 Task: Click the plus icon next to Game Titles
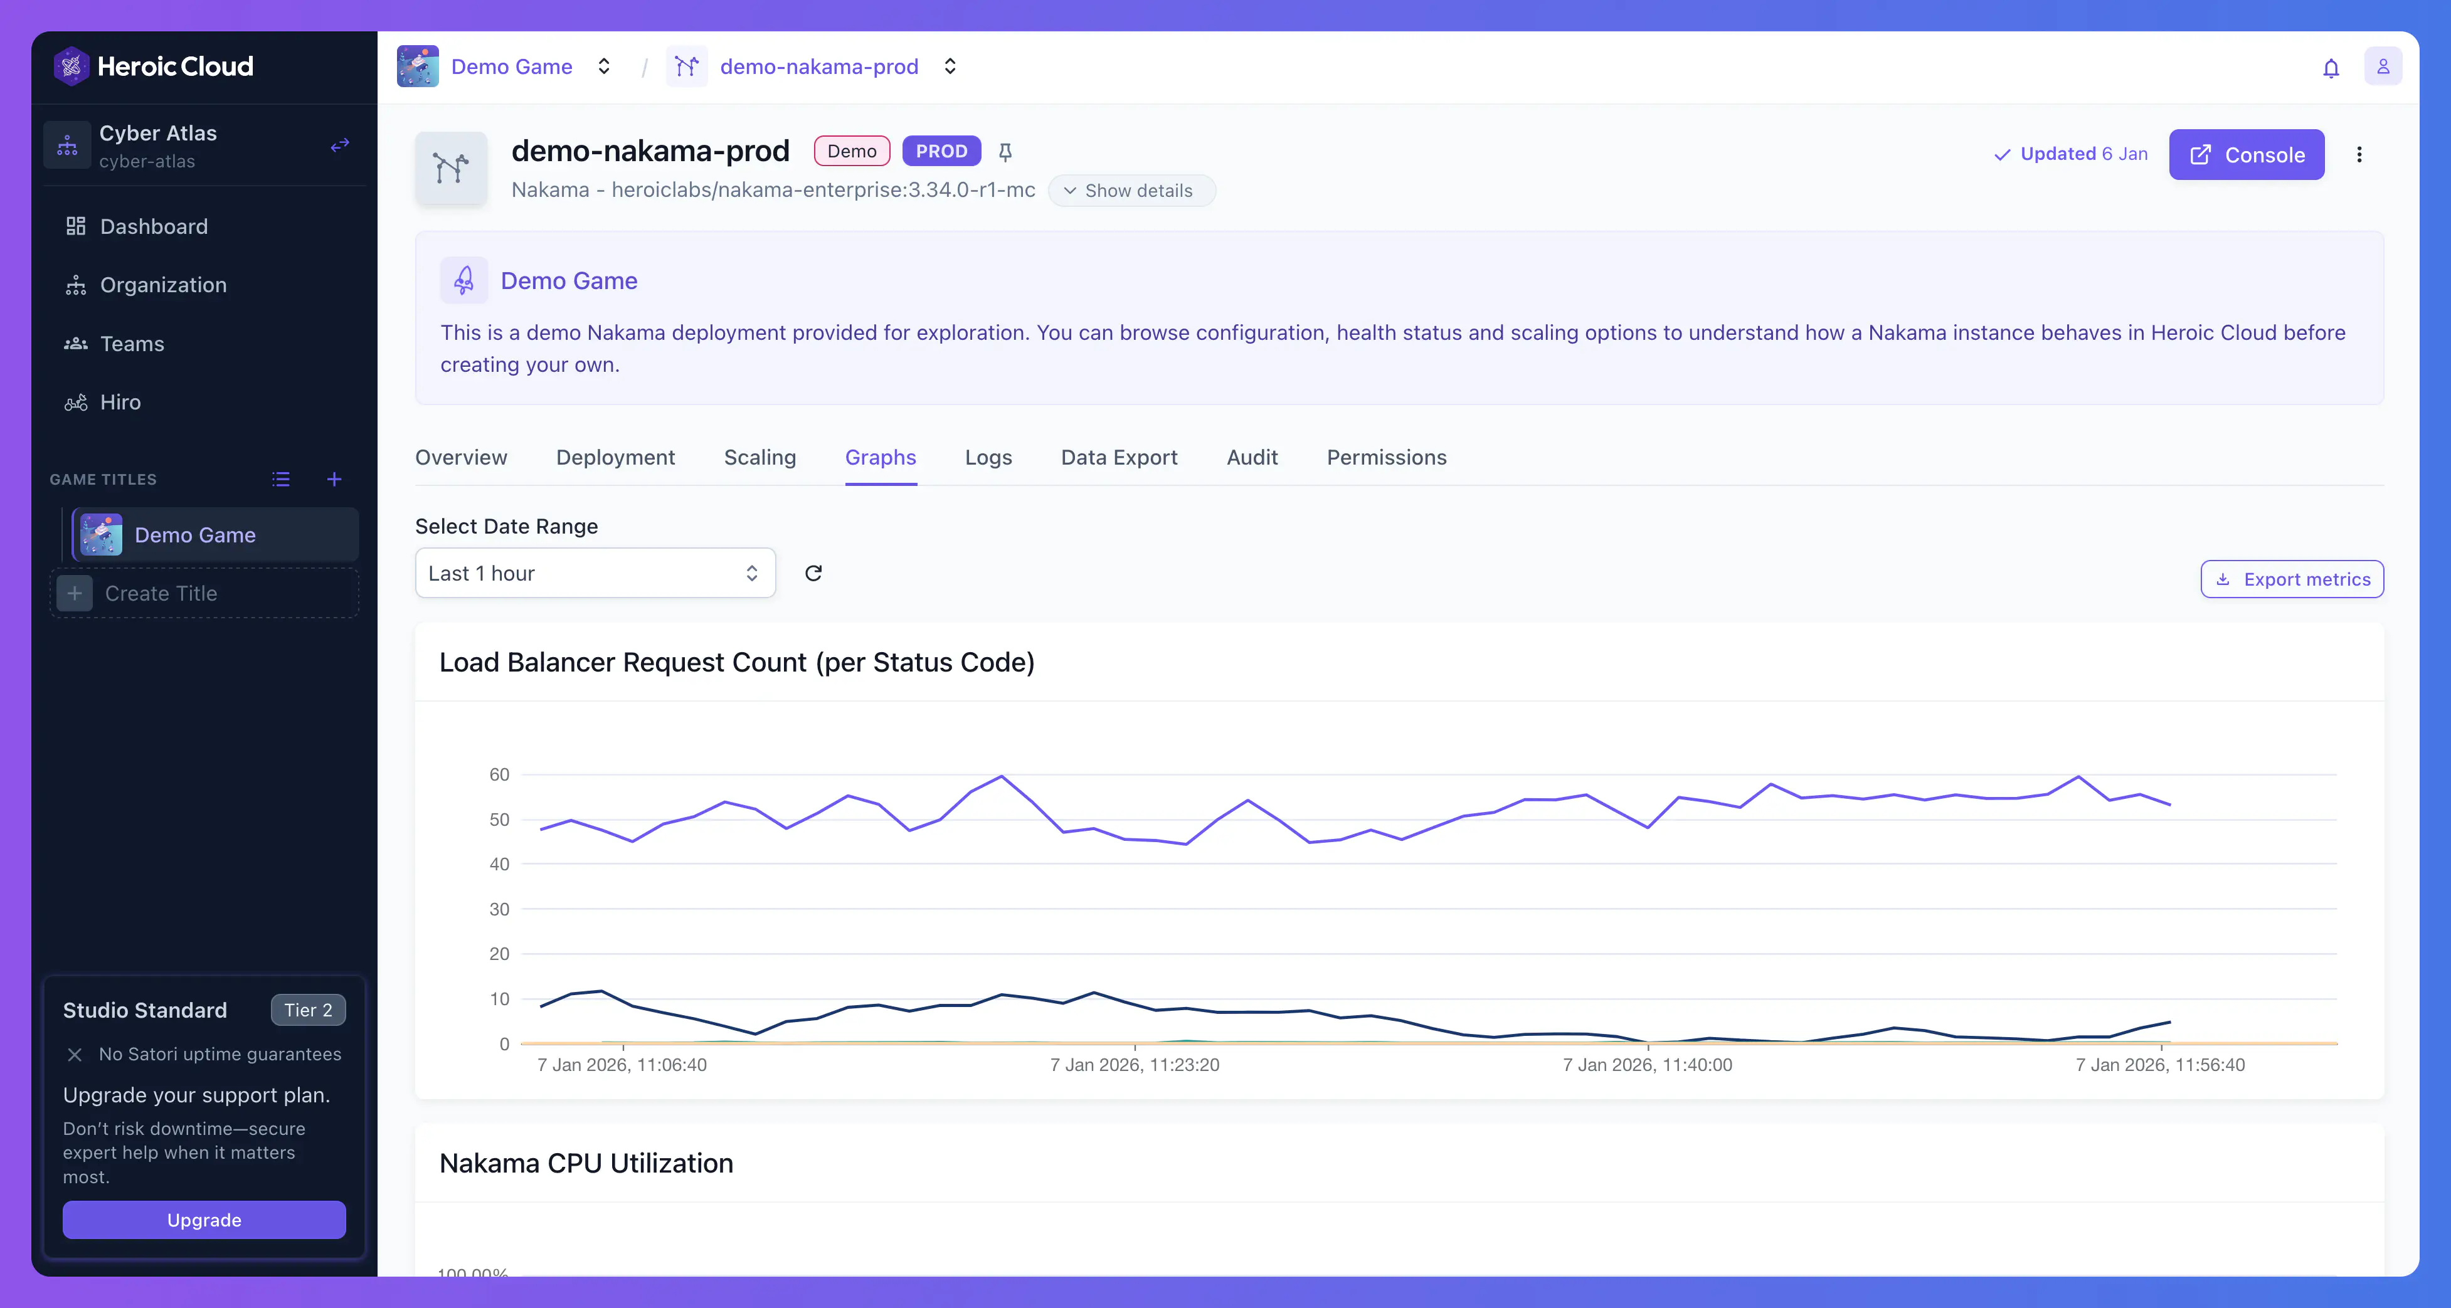coord(334,480)
